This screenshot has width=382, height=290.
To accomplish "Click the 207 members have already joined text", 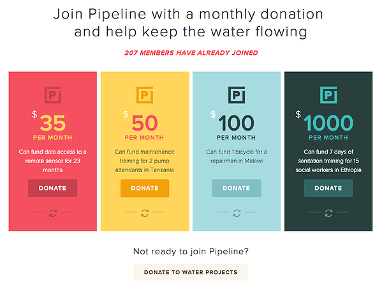I will (x=191, y=53).
